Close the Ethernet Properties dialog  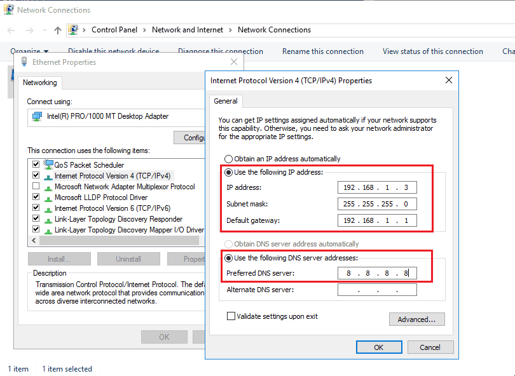coord(234,62)
